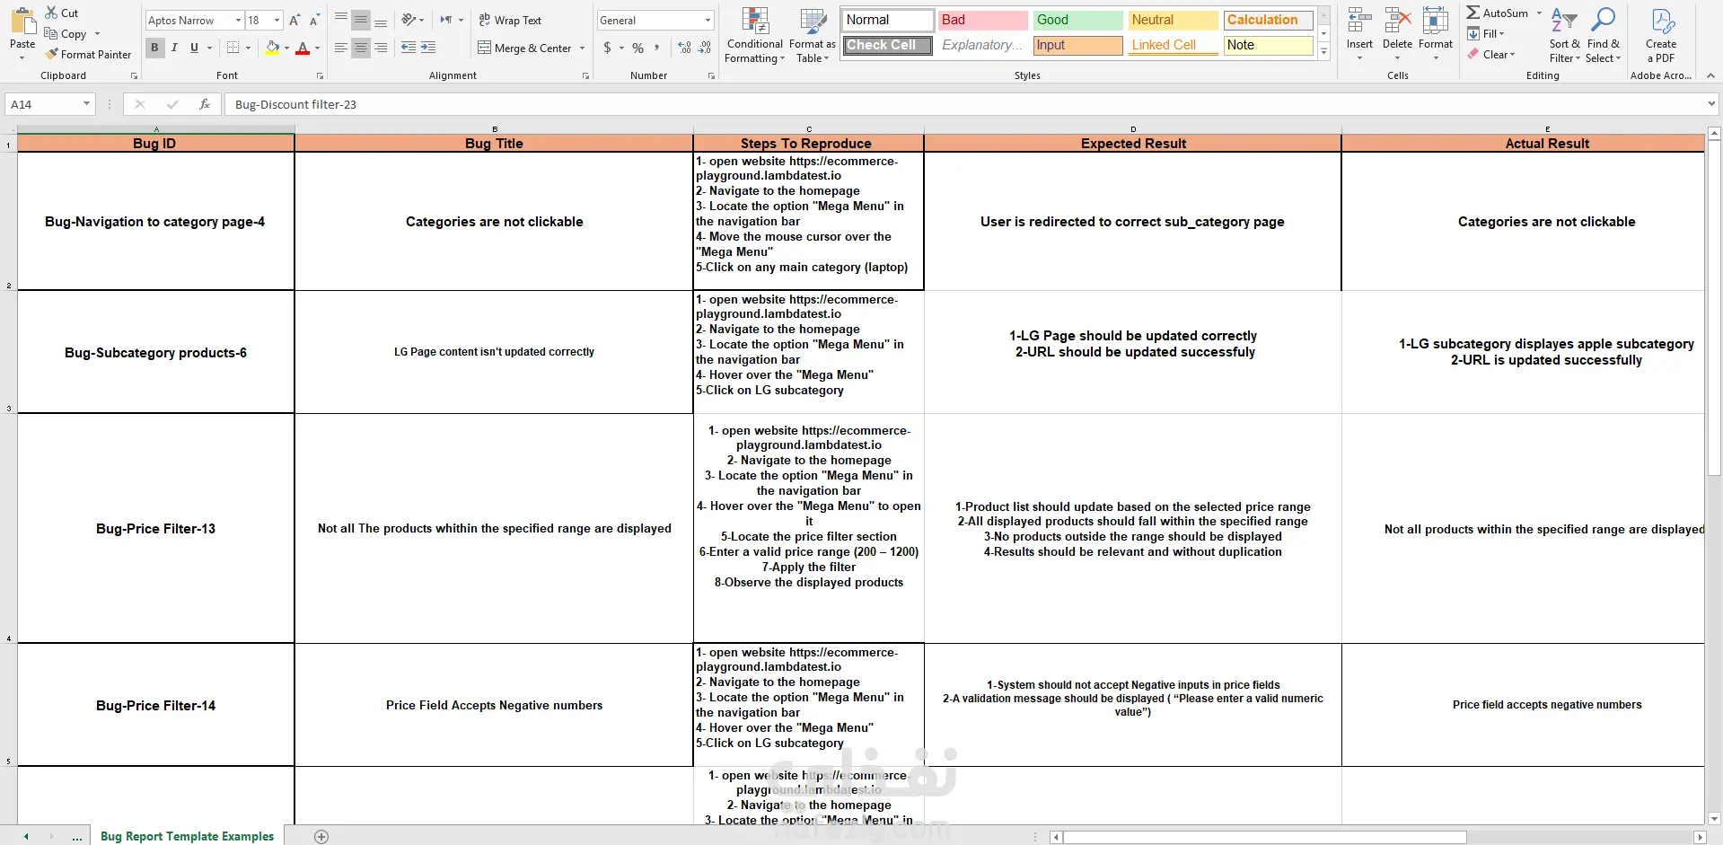Increase decimal places
The width and height of the screenshot is (1723, 845).
(685, 48)
